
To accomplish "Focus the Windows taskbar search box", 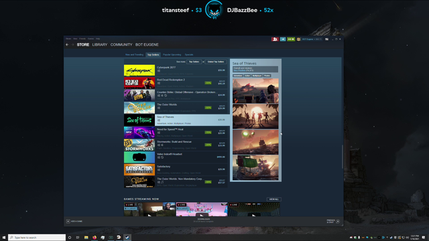I will [x=37, y=238].
